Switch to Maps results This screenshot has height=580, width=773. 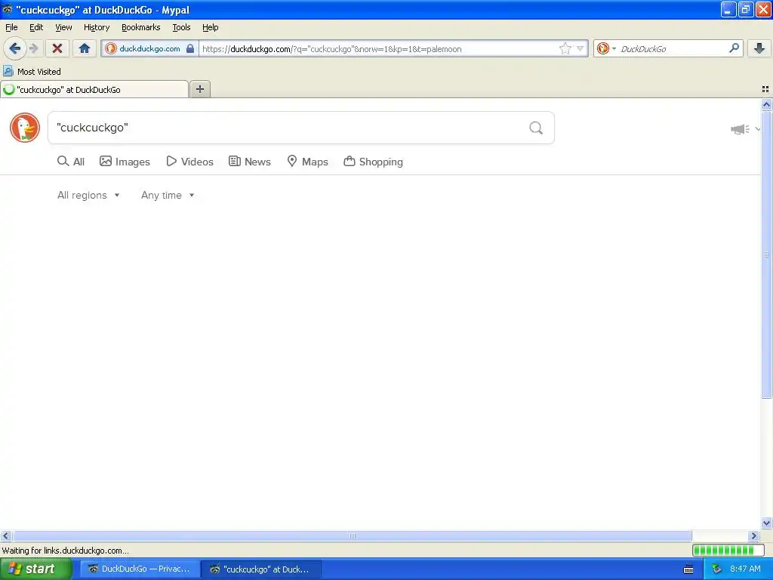click(308, 162)
